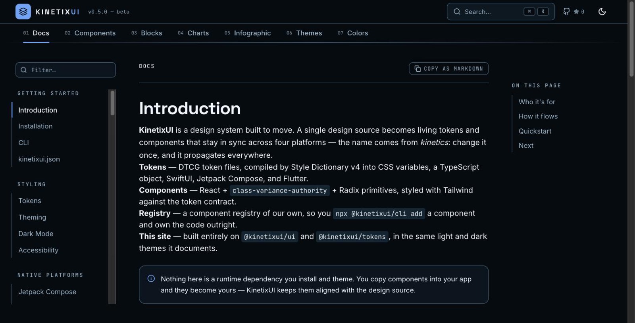The height and width of the screenshot is (323, 635).
Task: Click the v0.5.0 — beta version label
Action: click(x=109, y=12)
